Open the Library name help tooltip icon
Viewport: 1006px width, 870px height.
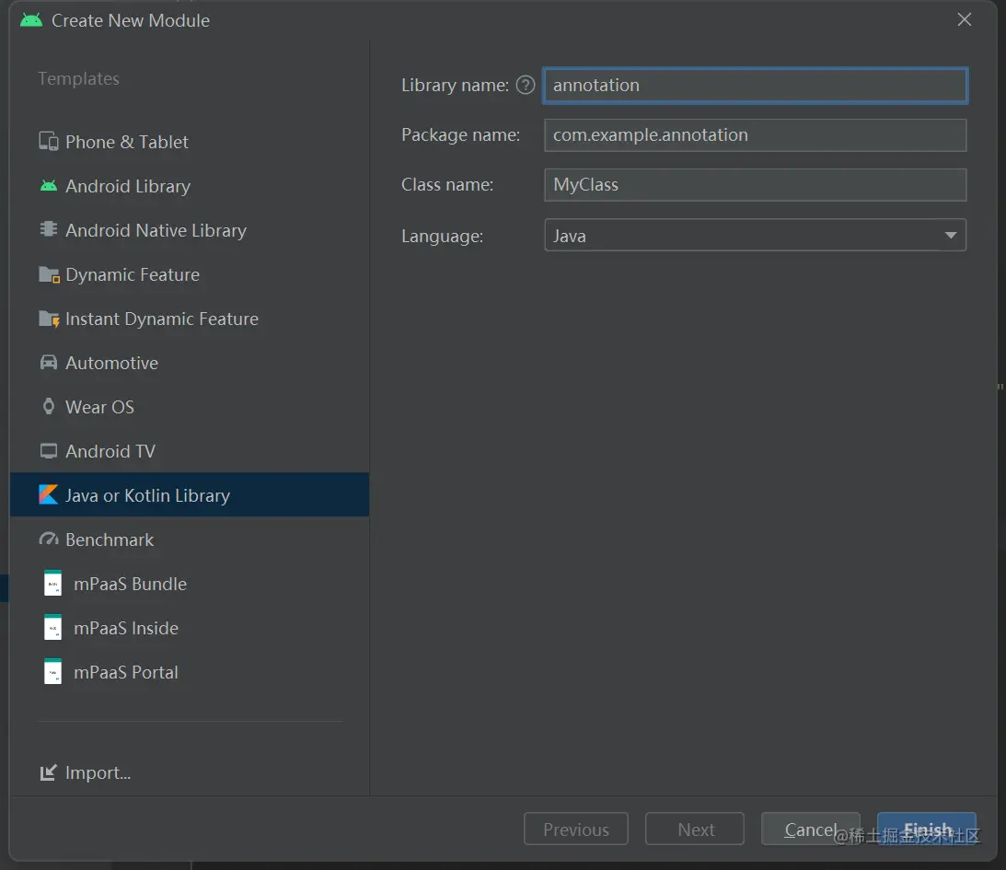pyautogui.click(x=526, y=86)
